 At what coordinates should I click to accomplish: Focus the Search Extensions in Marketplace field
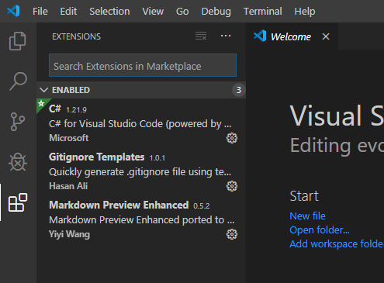143,65
